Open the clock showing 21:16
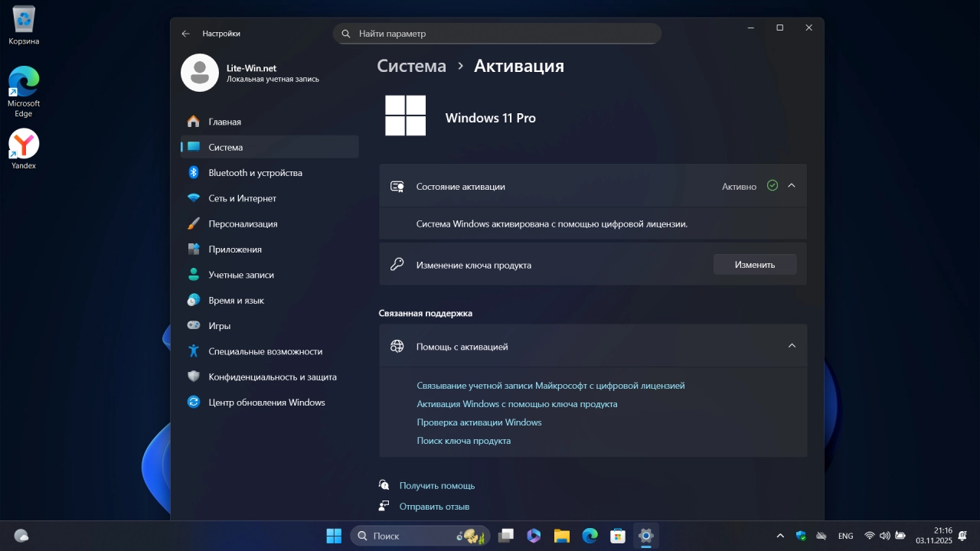980x551 pixels. click(933, 536)
